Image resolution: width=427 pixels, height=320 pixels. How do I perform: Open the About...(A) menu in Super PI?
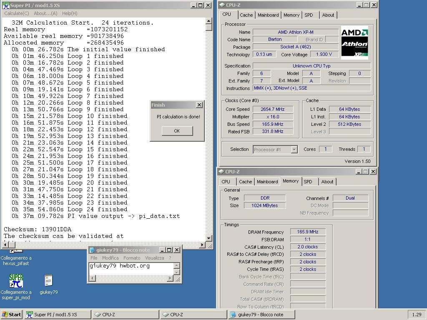click(x=45, y=13)
